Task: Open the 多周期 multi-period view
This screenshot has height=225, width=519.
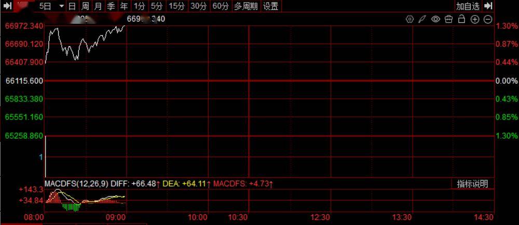Action: pos(246,6)
